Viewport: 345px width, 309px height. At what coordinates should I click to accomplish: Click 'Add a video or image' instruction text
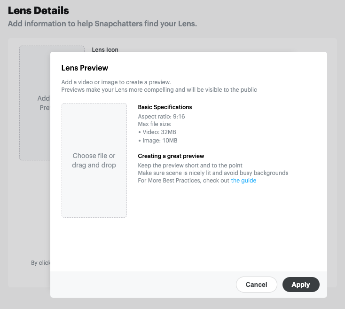116,82
